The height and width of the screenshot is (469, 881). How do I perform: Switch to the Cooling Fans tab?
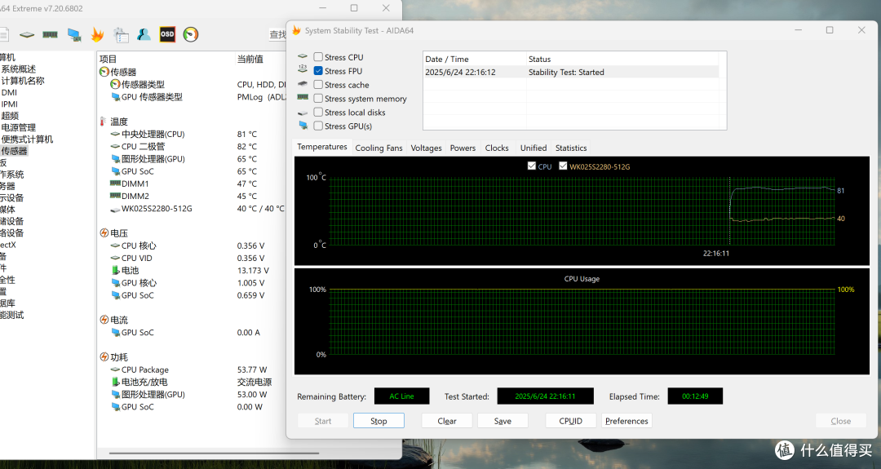click(379, 148)
